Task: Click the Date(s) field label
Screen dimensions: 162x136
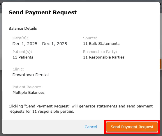Action: (x=20, y=38)
